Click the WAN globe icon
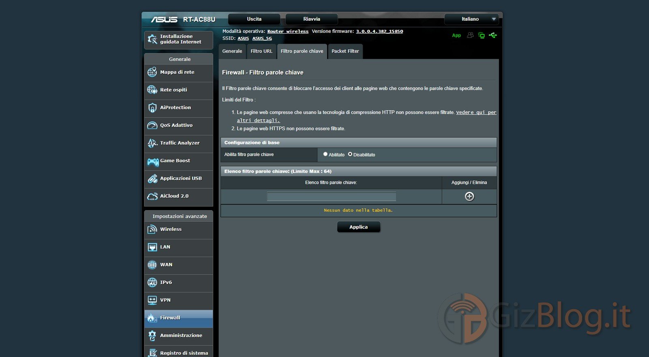This screenshot has width=649, height=357. [152, 265]
